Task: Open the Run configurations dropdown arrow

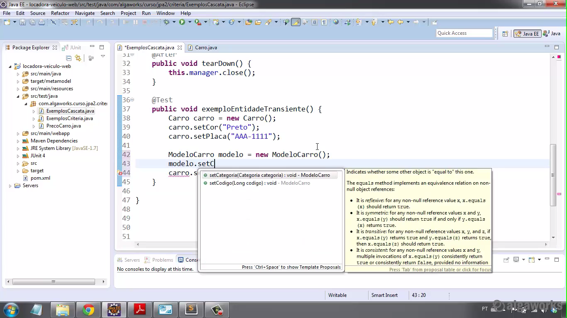Action: 189,22
